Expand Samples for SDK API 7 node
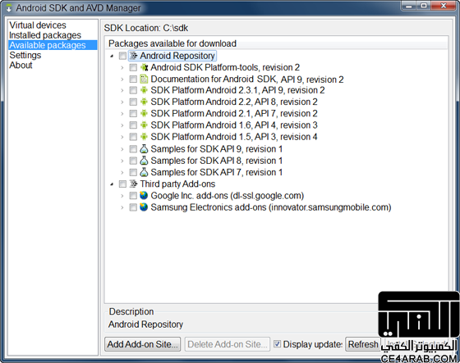Screen dimensions: 460x363 122,173
